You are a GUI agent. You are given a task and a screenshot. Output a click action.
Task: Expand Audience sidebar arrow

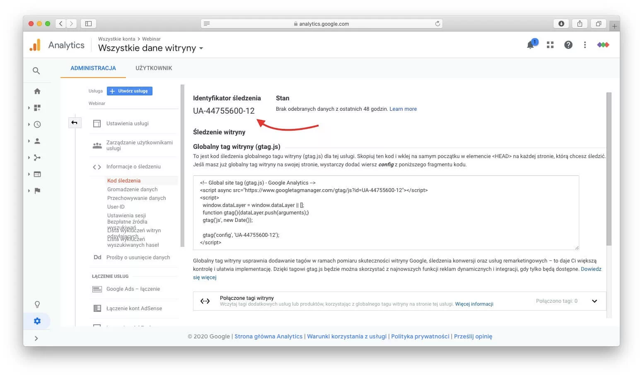pyautogui.click(x=29, y=141)
